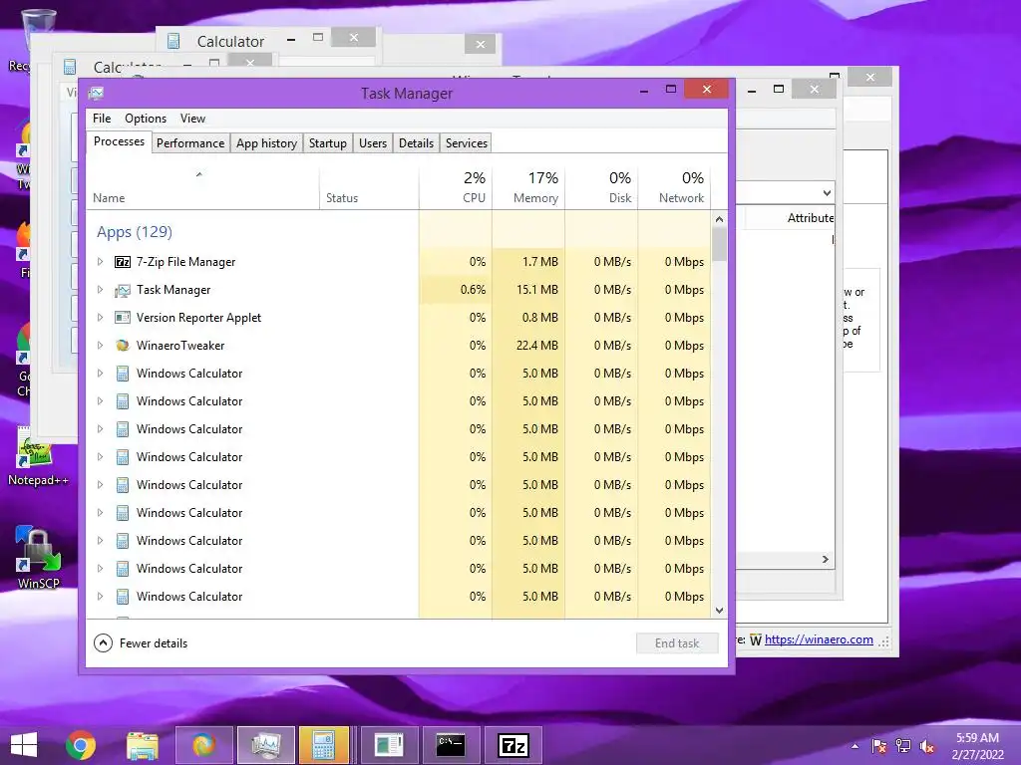Click scroll right arrow in Winaero window
The image size is (1021, 765).
[x=825, y=560]
